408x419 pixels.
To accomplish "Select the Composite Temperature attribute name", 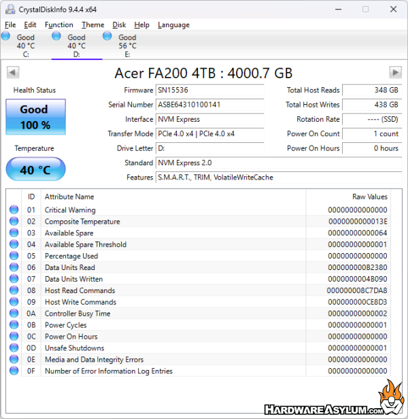I will pos(82,222).
